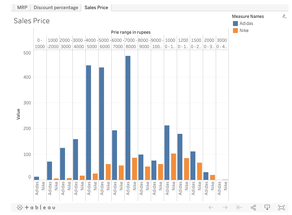The image size is (292, 215).
Task: Switch to the Discount percentage tab
Action: click(56, 7)
